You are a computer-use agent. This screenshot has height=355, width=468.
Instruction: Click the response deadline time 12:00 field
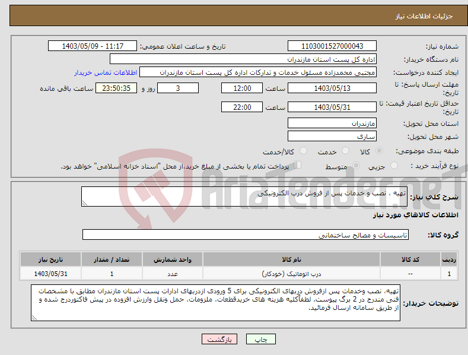242,88
